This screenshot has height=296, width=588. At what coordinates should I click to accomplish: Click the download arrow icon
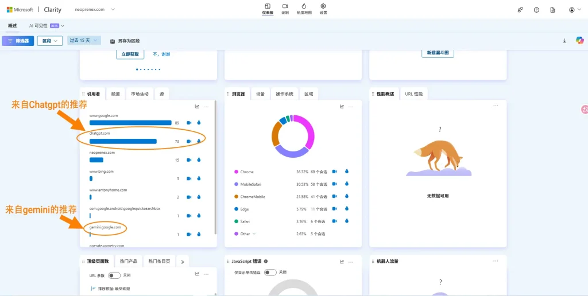coord(564,41)
